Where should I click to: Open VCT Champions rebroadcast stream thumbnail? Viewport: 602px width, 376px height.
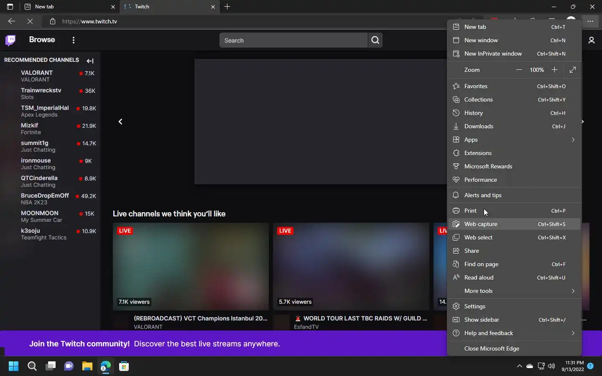tap(191, 267)
